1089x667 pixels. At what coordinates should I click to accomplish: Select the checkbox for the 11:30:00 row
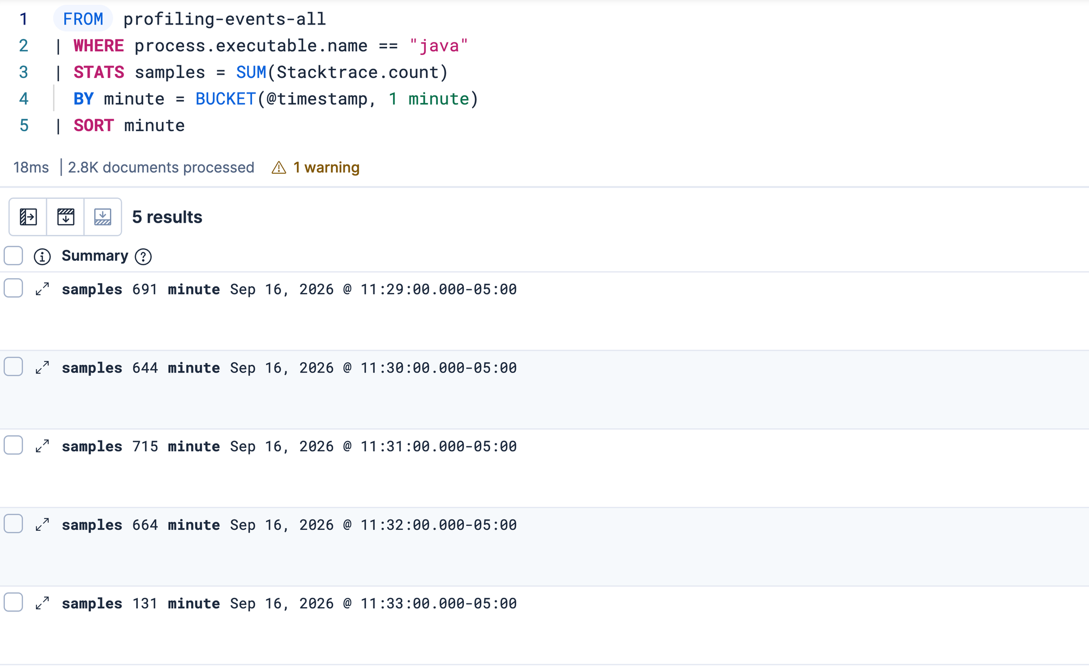click(13, 366)
